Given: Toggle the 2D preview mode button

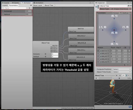Looking at the screenshot, I should click(x=120, y=75).
